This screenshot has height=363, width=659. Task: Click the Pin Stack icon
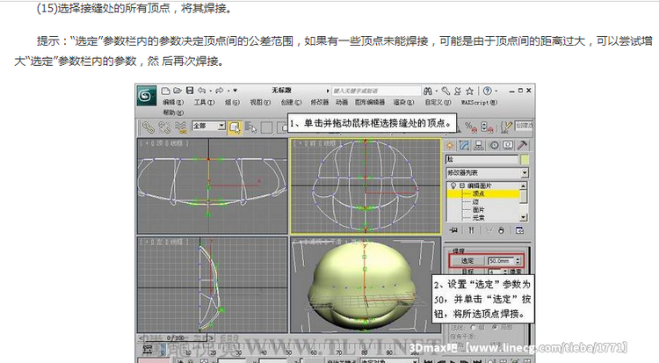(x=453, y=230)
